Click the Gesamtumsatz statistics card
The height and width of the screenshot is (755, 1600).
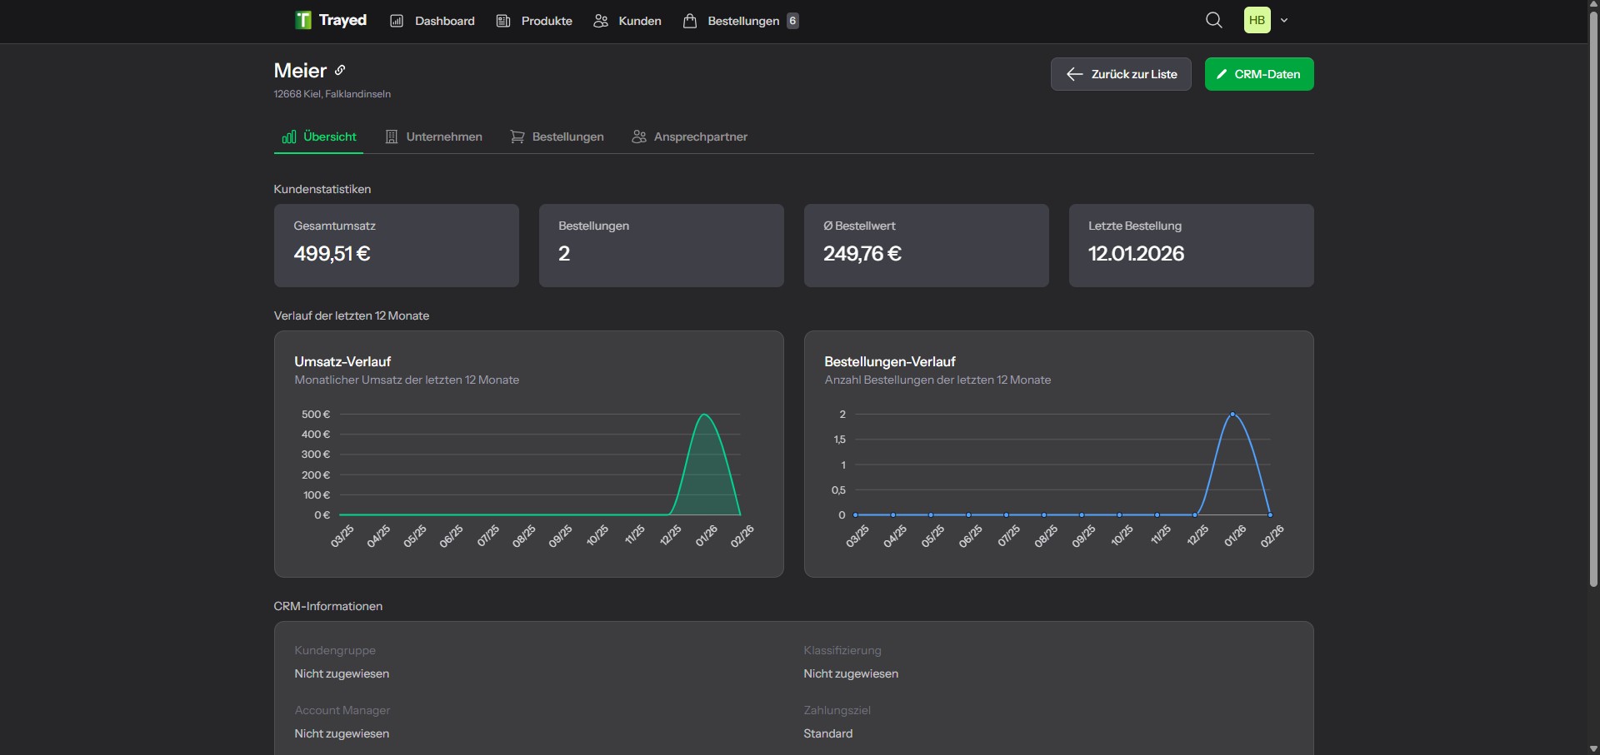pyautogui.click(x=396, y=246)
